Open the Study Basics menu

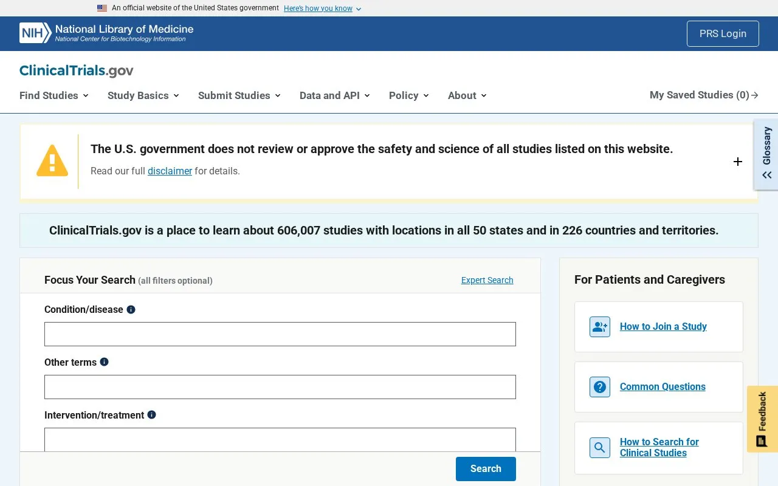click(143, 95)
